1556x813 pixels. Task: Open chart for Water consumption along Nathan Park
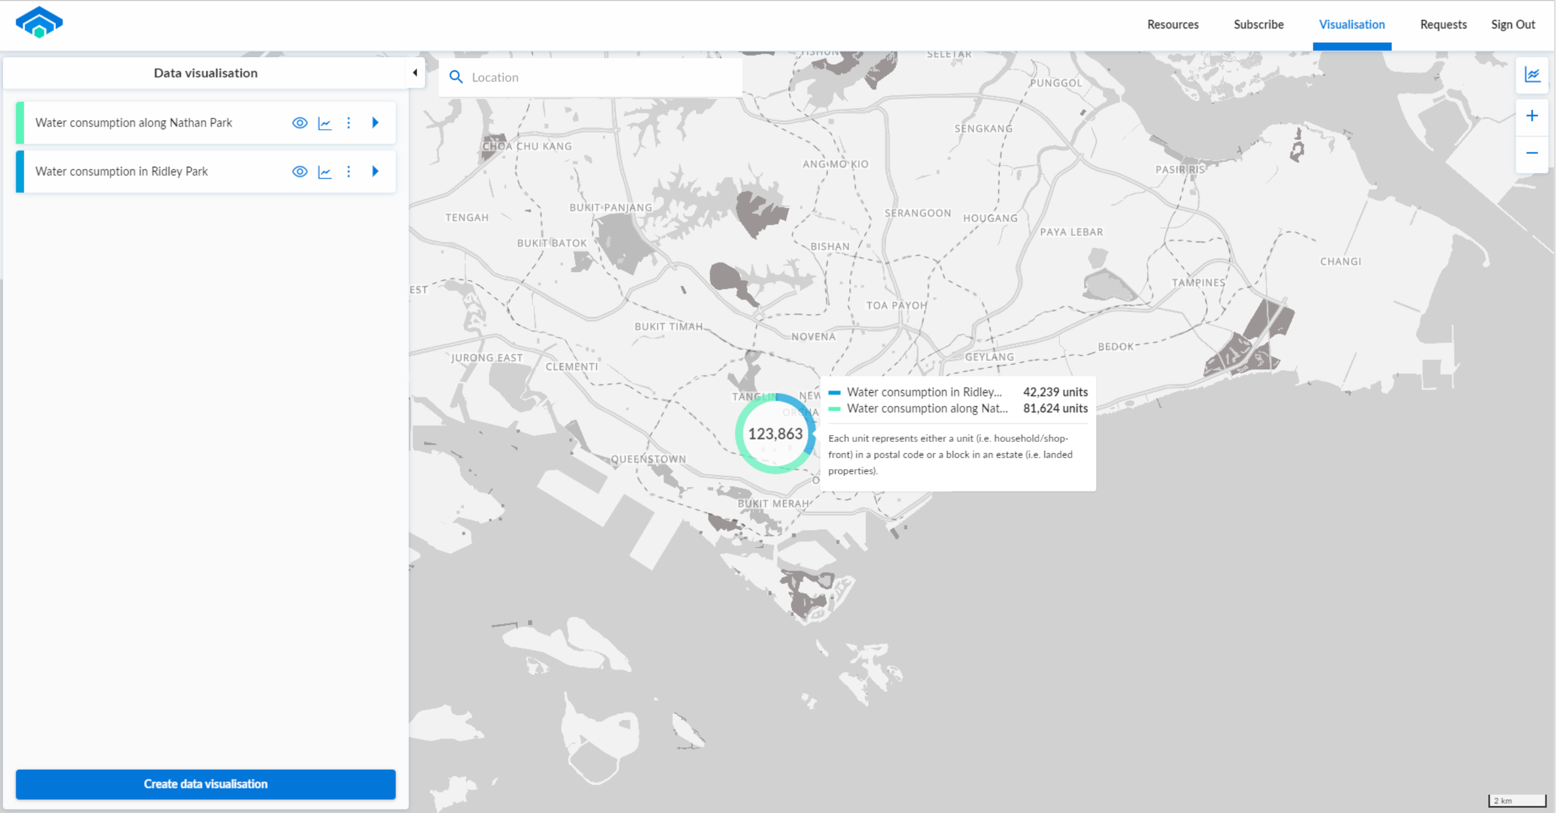point(325,123)
